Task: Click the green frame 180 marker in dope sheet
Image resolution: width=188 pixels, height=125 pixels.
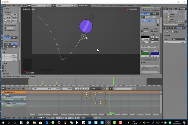Action: point(112,113)
